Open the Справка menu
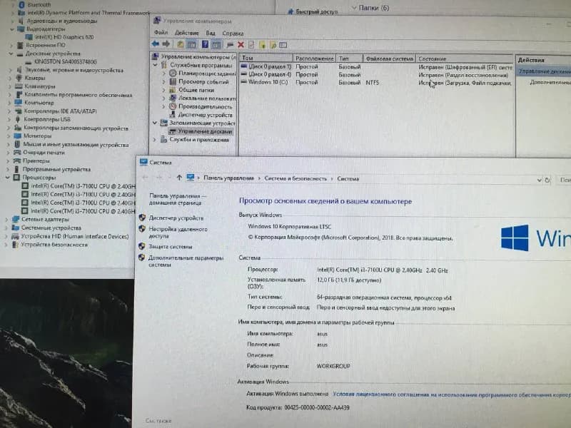Viewport: 571px width, 428px height. point(233,34)
